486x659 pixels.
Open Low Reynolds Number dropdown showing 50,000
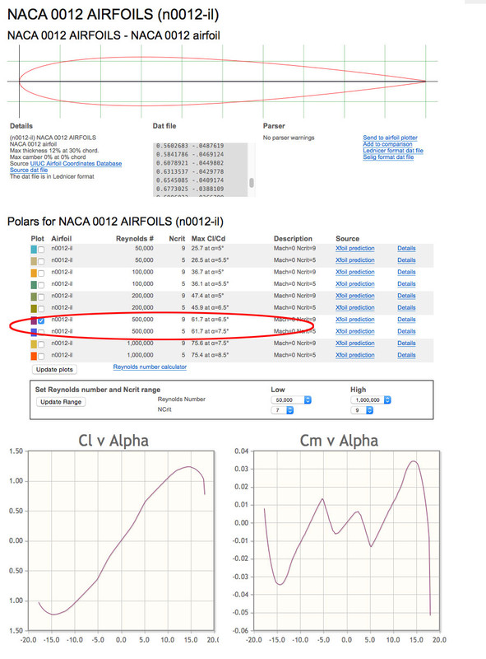pyautogui.click(x=291, y=400)
